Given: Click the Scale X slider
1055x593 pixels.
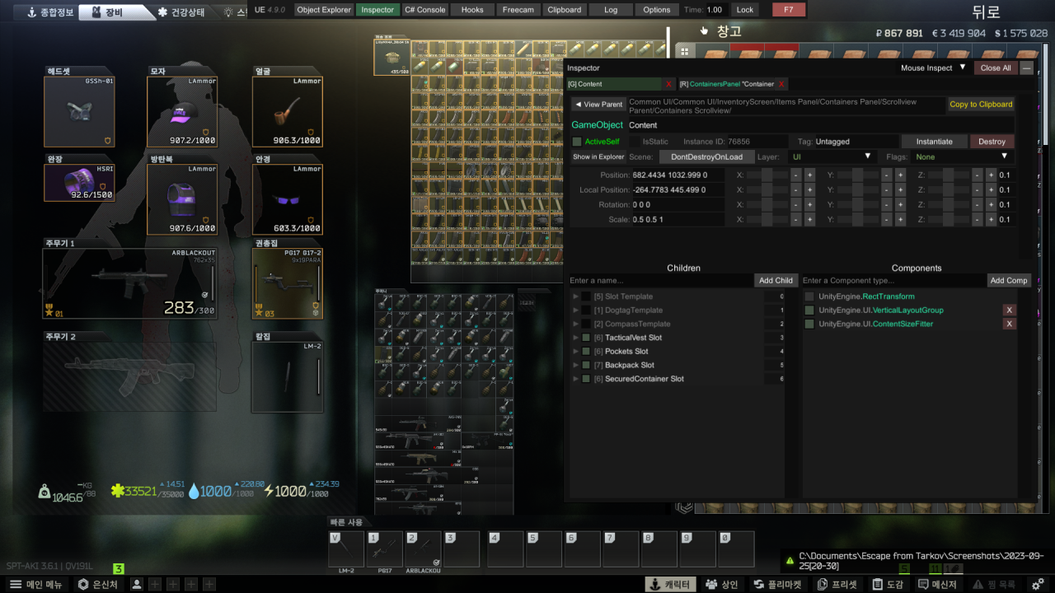Looking at the screenshot, I should point(767,220).
